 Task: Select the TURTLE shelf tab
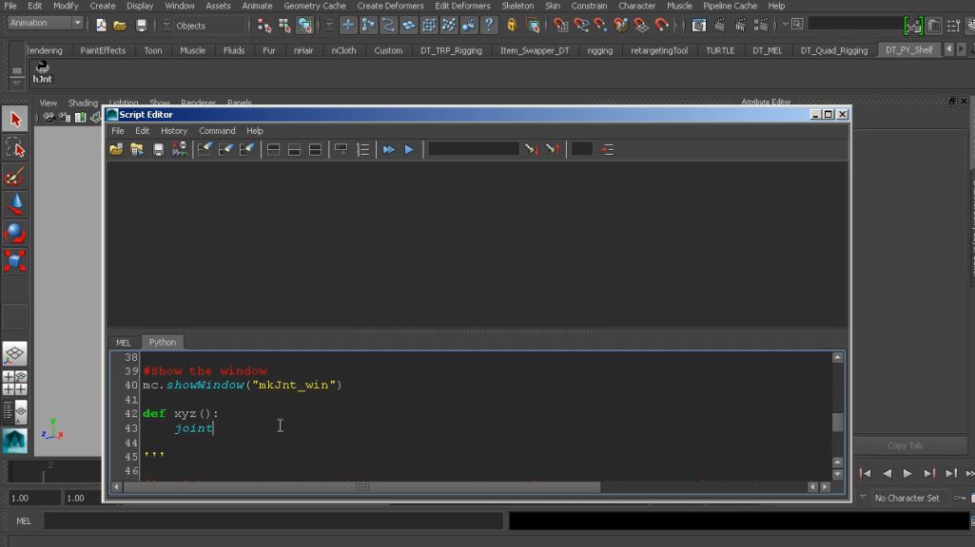click(719, 50)
